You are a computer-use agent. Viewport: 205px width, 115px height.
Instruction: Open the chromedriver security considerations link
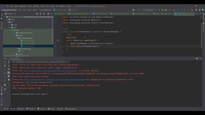click(54, 80)
